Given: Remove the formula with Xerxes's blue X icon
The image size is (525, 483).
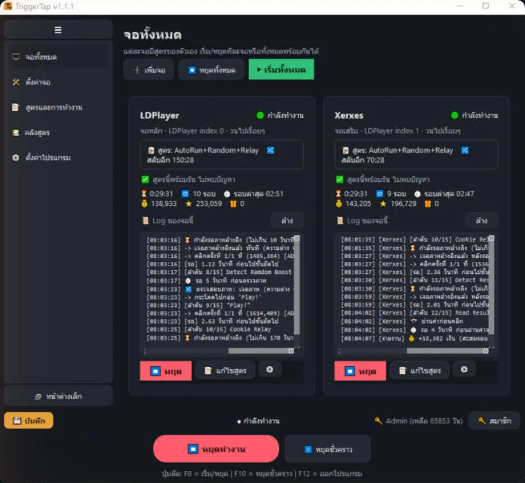Looking at the screenshot, I should [465, 150].
